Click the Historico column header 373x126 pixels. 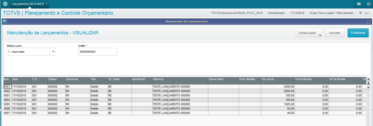(x=180, y=80)
